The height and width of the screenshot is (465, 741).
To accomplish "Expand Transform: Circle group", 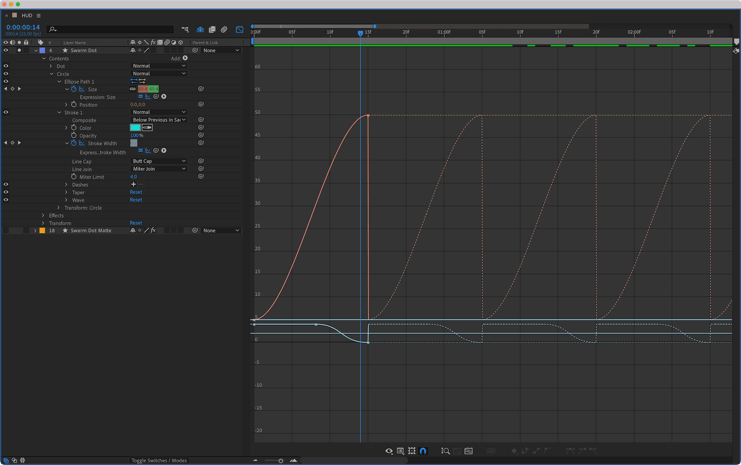I will click(x=59, y=208).
